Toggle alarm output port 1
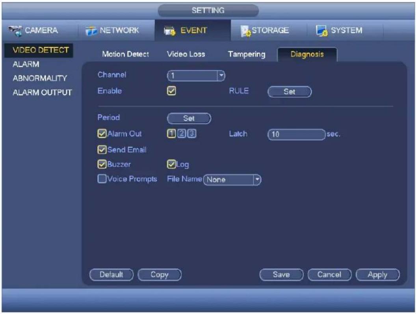 pyautogui.click(x=171, y=133)
